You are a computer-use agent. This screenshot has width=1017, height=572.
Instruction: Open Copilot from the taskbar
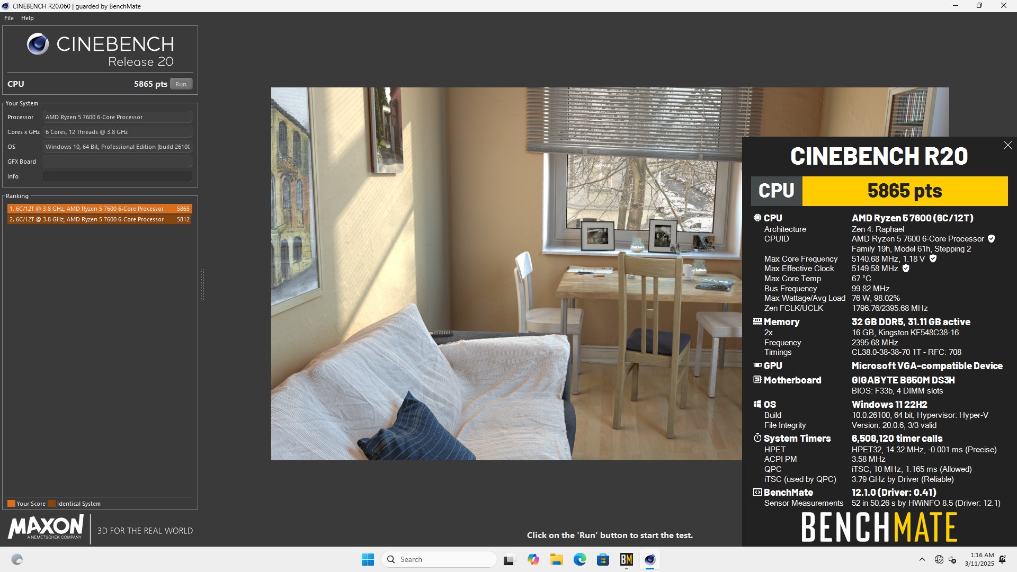[x=533, y=559]
